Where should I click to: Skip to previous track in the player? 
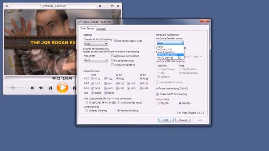[x=50, y=88]
